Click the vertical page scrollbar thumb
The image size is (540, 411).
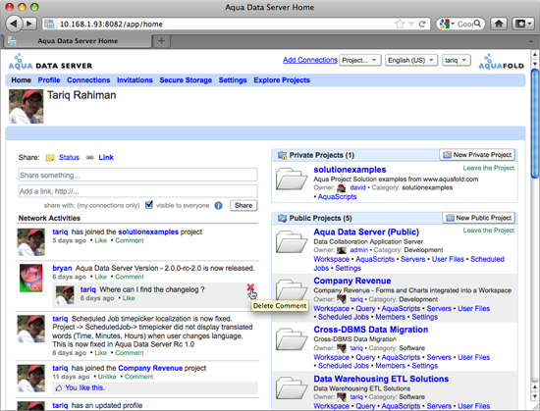click(x=534, y=124)
